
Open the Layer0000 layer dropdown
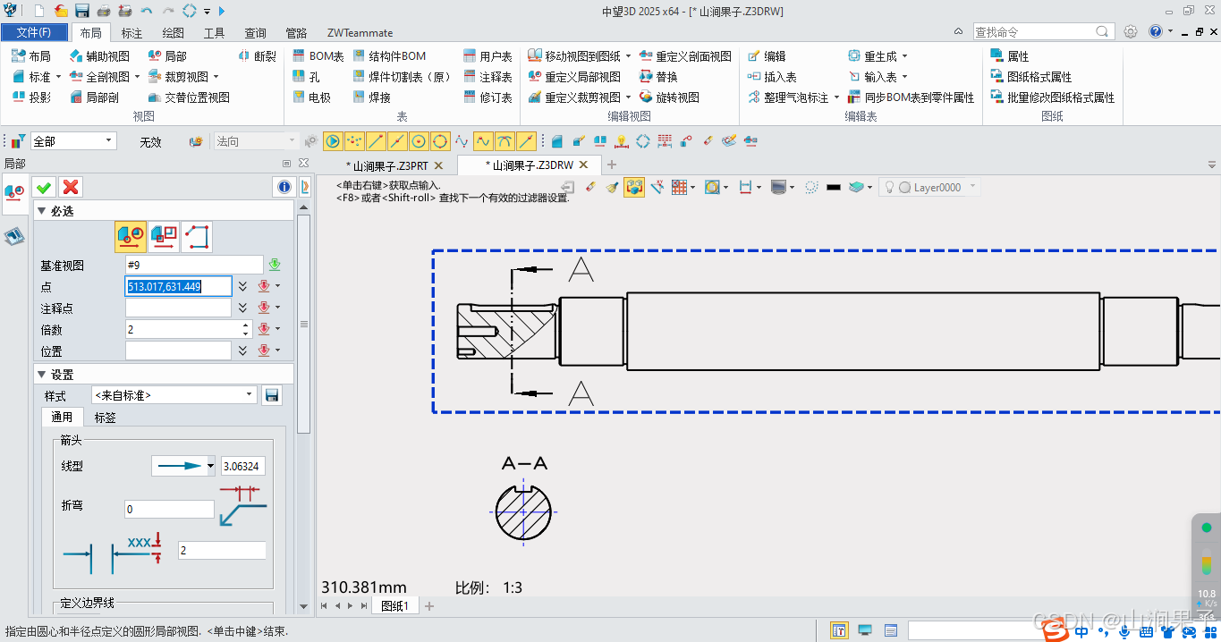click(973, 187)
